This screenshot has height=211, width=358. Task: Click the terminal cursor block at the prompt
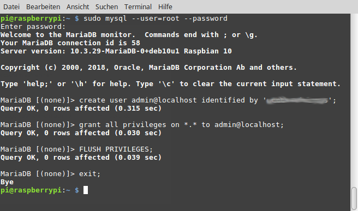pos(86,190)
